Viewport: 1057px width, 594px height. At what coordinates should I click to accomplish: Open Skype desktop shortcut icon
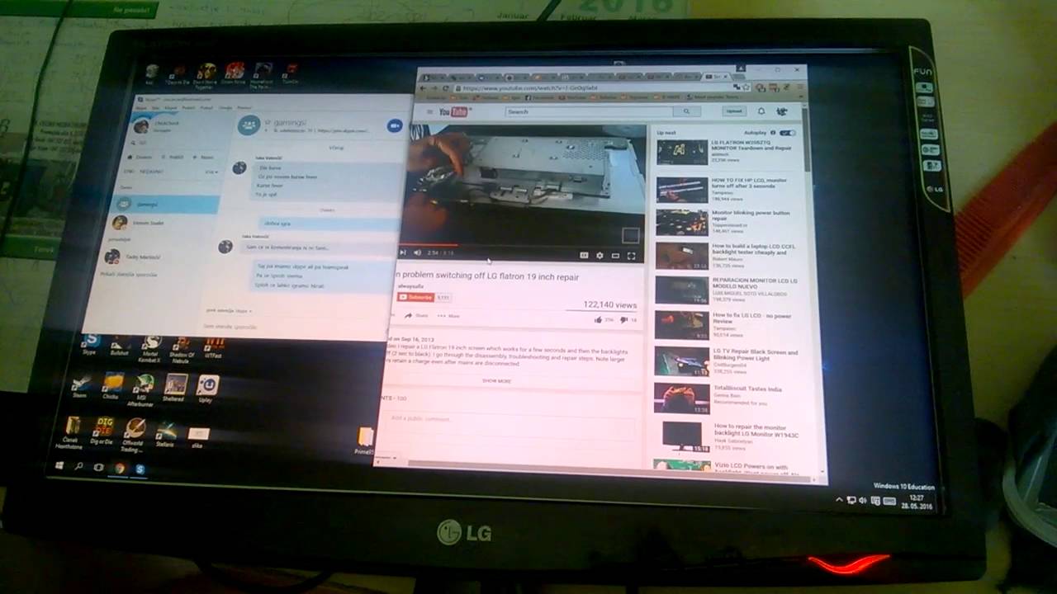pos(90,343)
